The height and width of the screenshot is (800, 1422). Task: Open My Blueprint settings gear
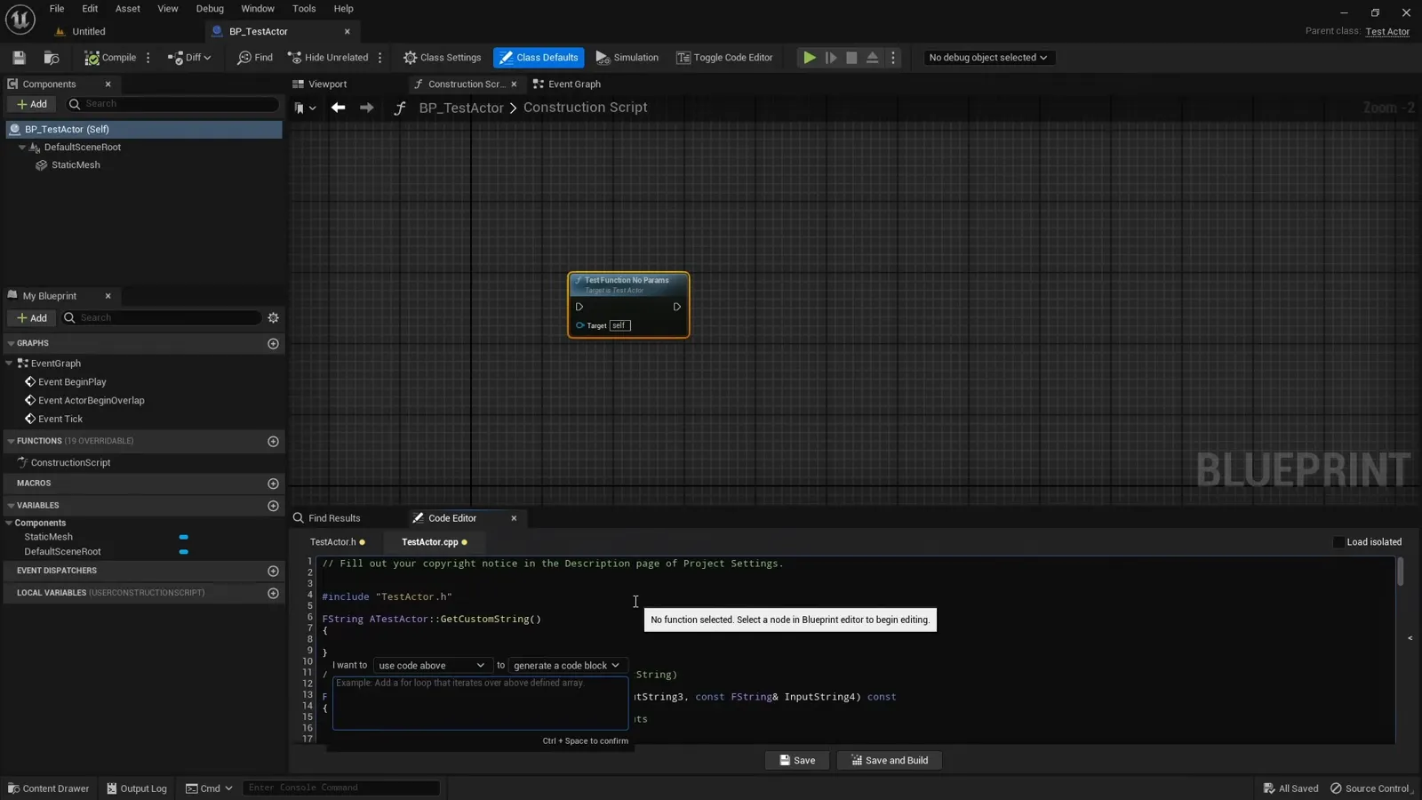(x=273, y=318)
